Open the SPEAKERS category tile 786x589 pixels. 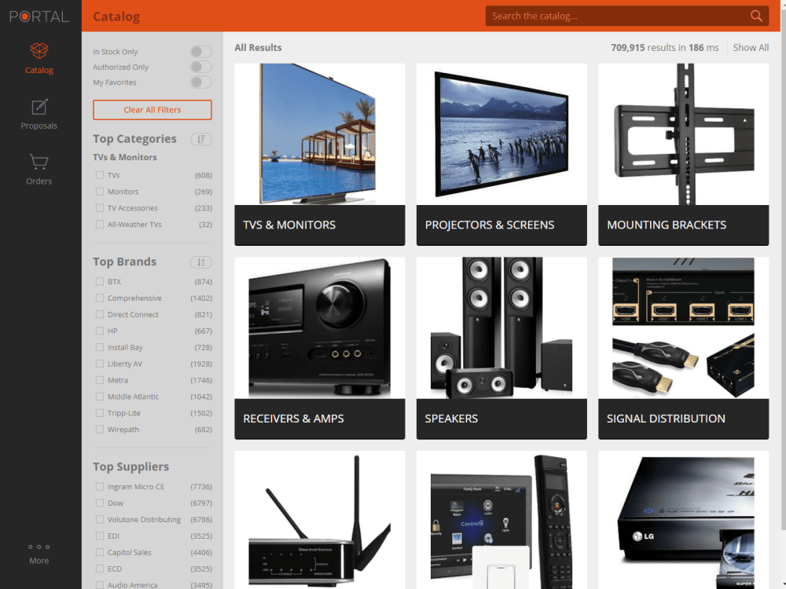pos(501,348)
